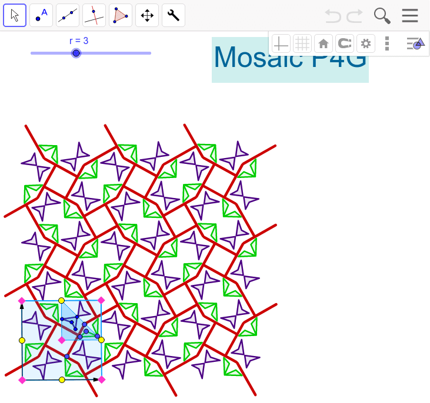Viewport: 430px width, 403px height.
Task: Open point capturing magnet options
Action: point(345,43)
